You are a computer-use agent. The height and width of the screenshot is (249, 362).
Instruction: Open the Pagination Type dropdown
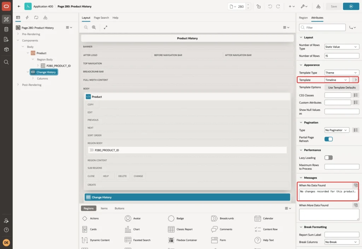pyautogui.click(x=337, y=130)
